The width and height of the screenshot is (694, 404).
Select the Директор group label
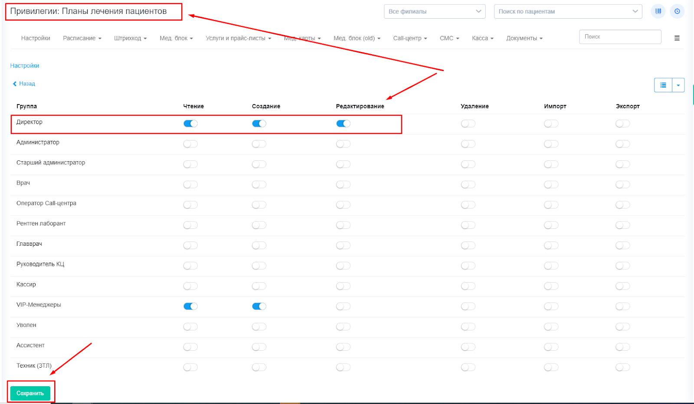click(x=29, y=122)
